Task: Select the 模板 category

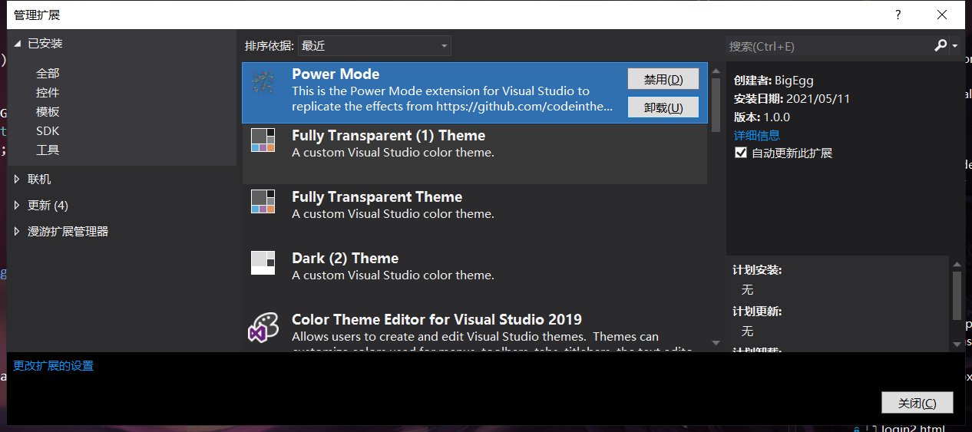Action: pos(48,112)
